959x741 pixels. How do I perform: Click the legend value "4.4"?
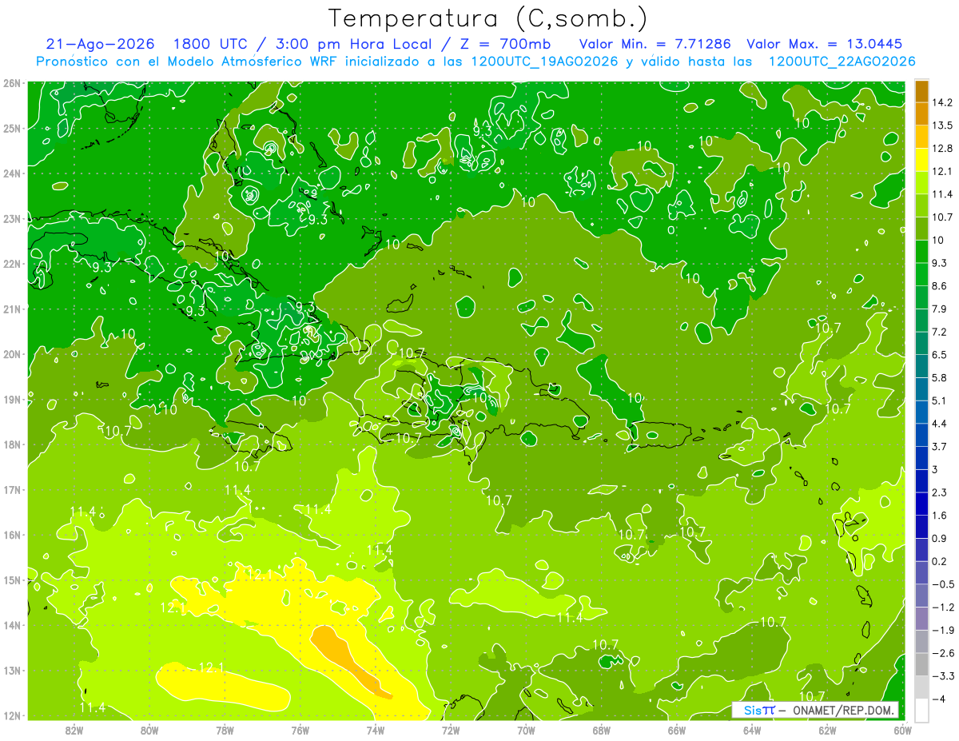(x=938, y=423)
